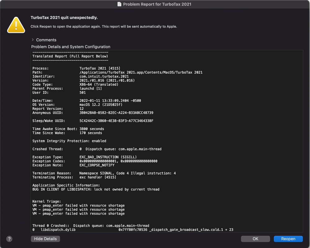The image size is (310, 248).
Task: Open help via the question mark button
Action: tap(9, 239)
